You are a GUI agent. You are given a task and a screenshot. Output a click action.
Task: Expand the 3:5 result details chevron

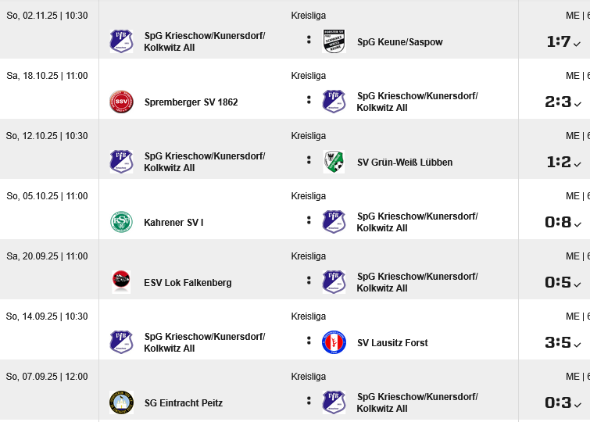point(578,345)
